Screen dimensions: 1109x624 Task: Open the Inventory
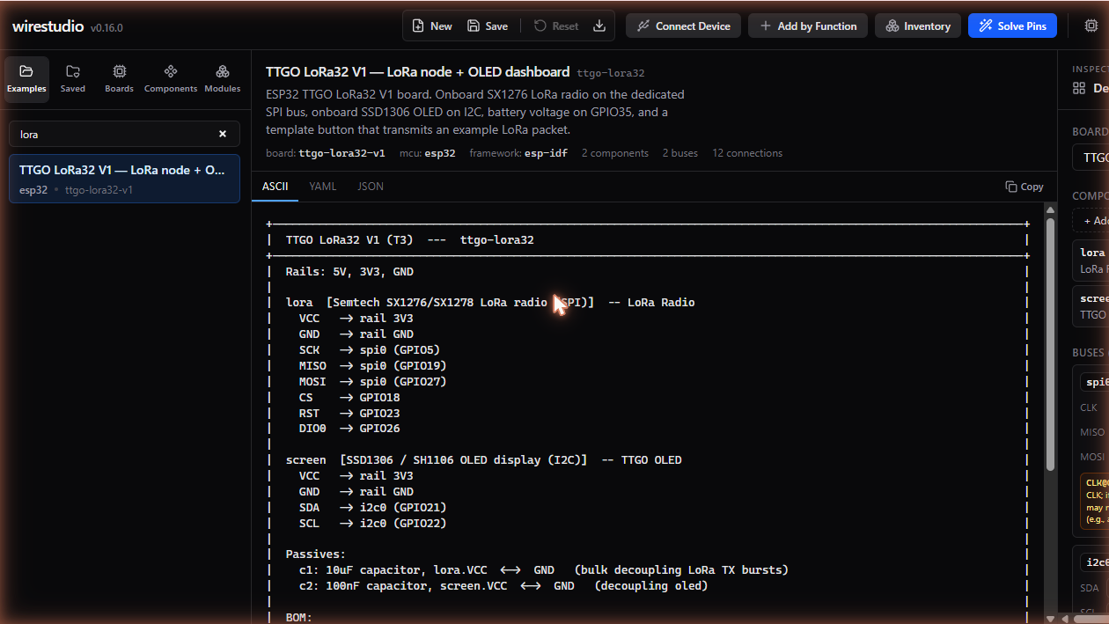[x=917, y=26]
